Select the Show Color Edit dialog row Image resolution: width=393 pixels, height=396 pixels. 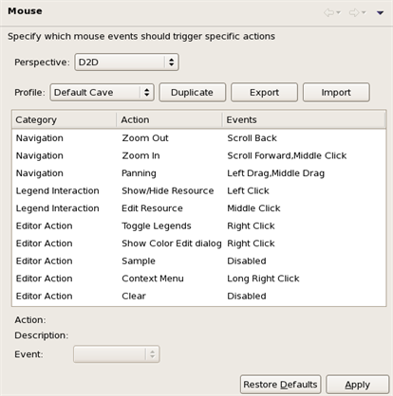tap(198, 243)
